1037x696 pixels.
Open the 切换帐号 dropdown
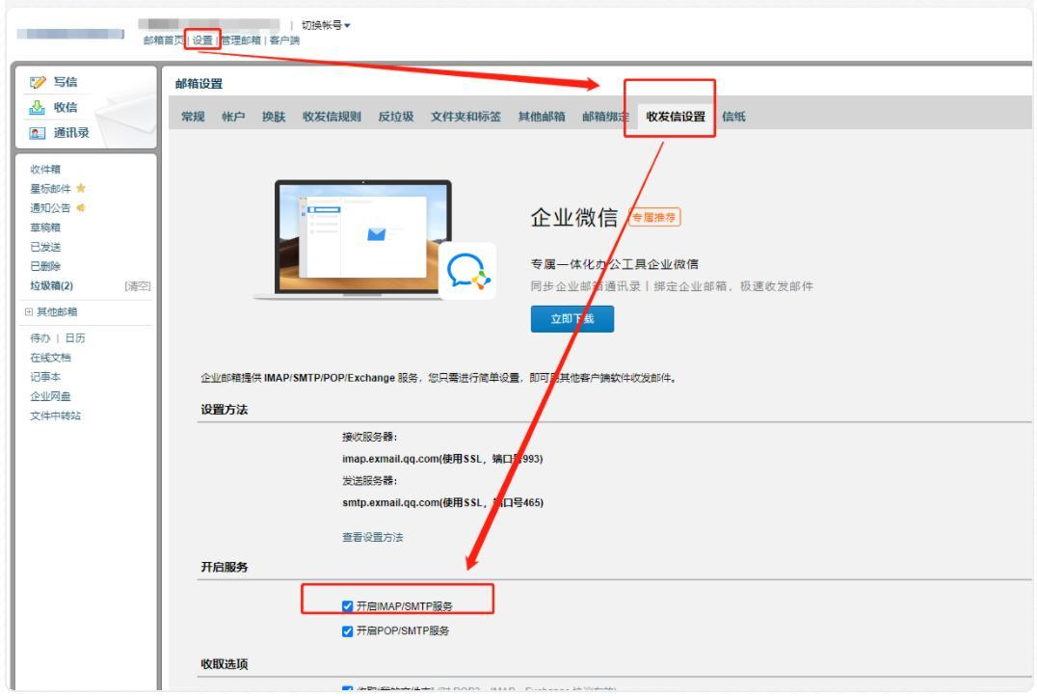pos(326,25)
